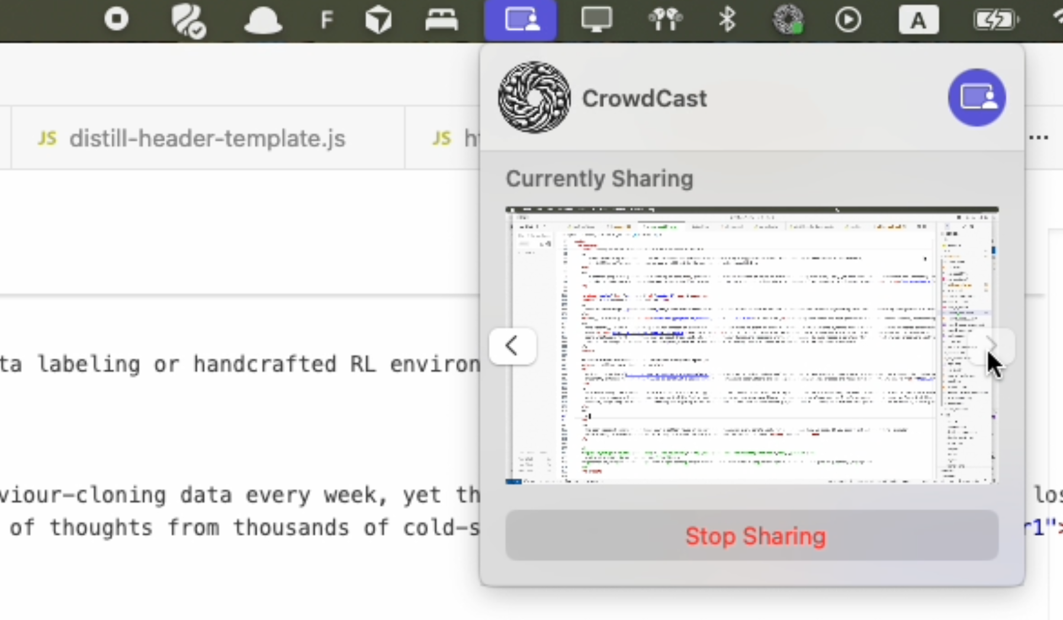The width and height of the screenshot is (1063, 620).
Task: Go to previous shared screen with left chevron
Action: (x=513, y=346)
